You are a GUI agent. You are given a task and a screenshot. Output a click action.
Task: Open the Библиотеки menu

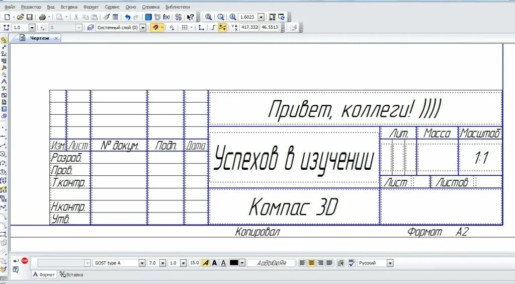[x=178, y=7]
